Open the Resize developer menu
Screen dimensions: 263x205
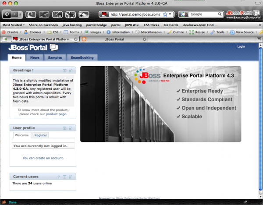tap(199, 32)
